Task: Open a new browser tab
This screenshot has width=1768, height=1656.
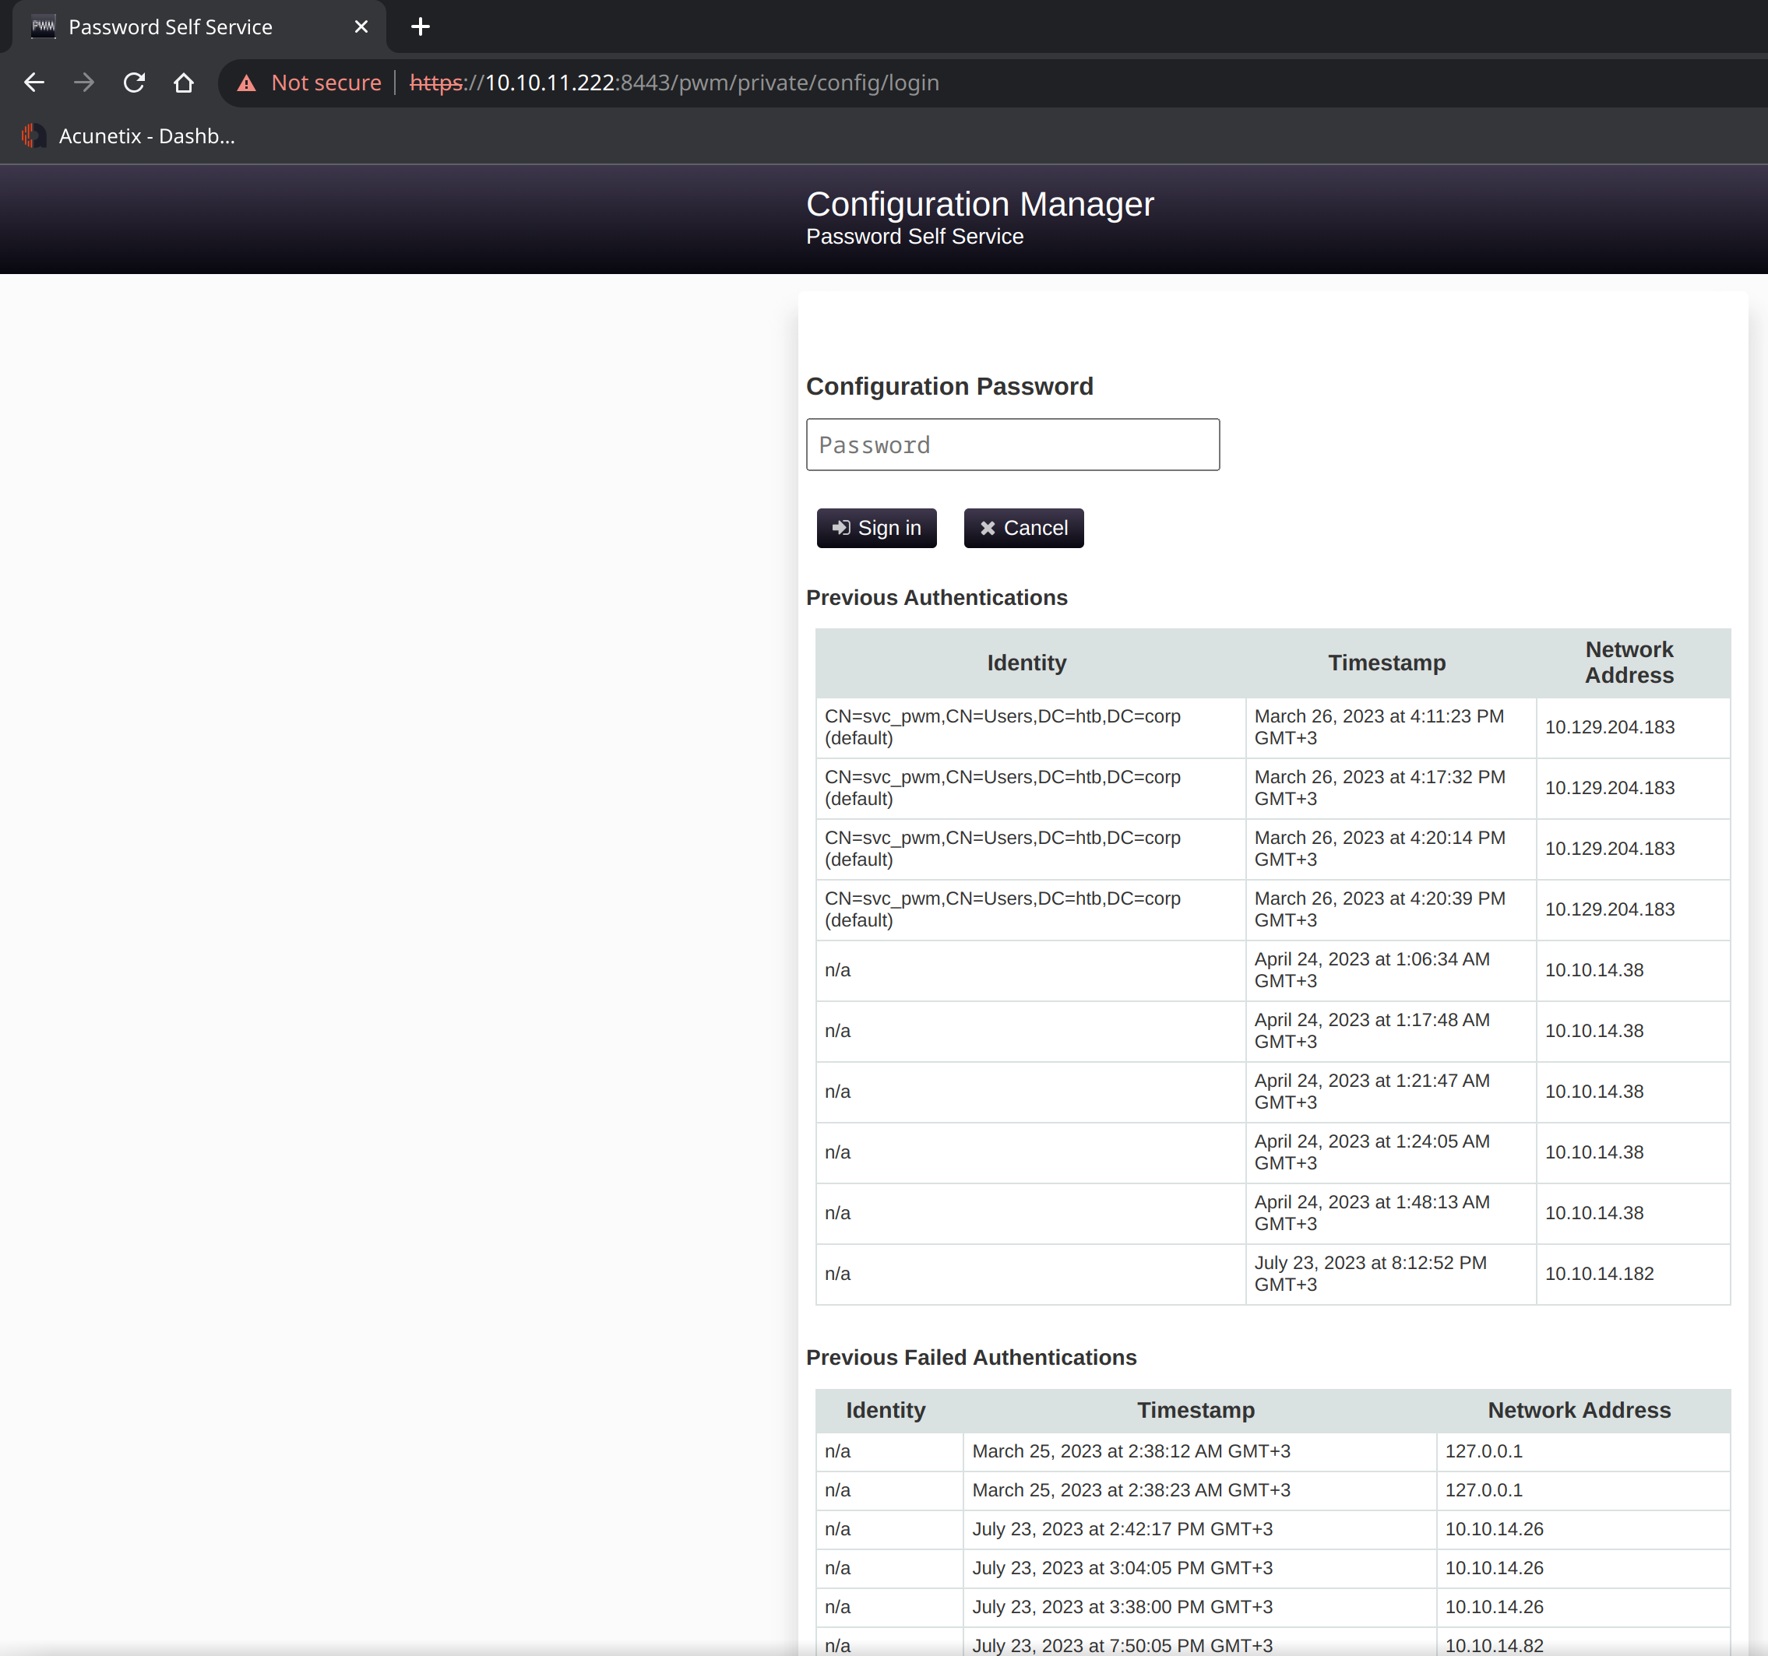Action: 421,26
